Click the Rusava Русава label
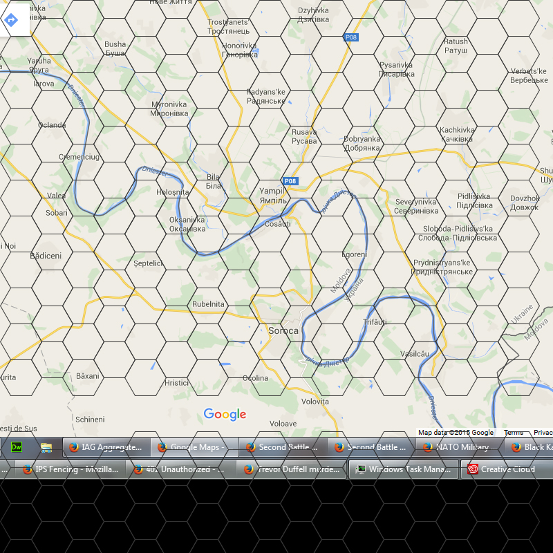The image size is (553, 553). pos(304,136)
